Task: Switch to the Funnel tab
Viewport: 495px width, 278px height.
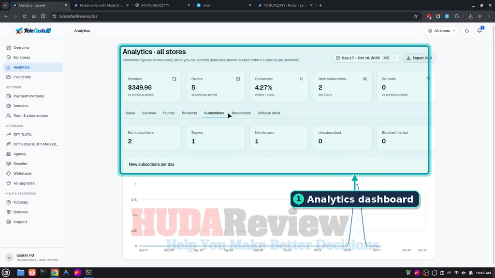Action: pos(169,113)
